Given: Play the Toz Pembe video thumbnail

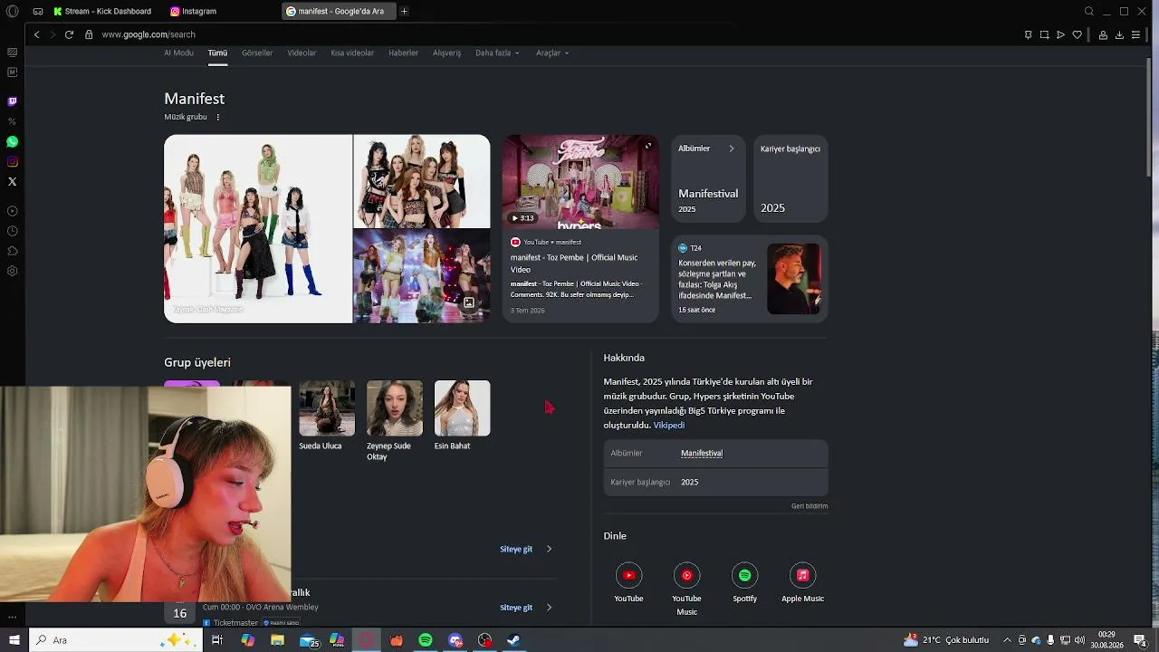Looking at the screenshot, I should (x=580, y=182).
